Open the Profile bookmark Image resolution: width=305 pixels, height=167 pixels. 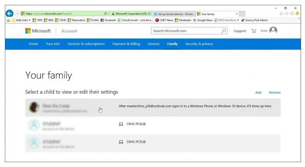[x=93, y=20]
